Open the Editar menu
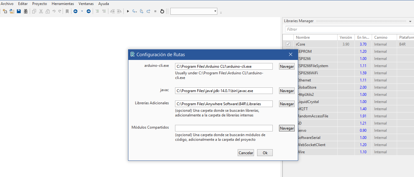This screenshot has width=414, height=177. pos(23,4)
